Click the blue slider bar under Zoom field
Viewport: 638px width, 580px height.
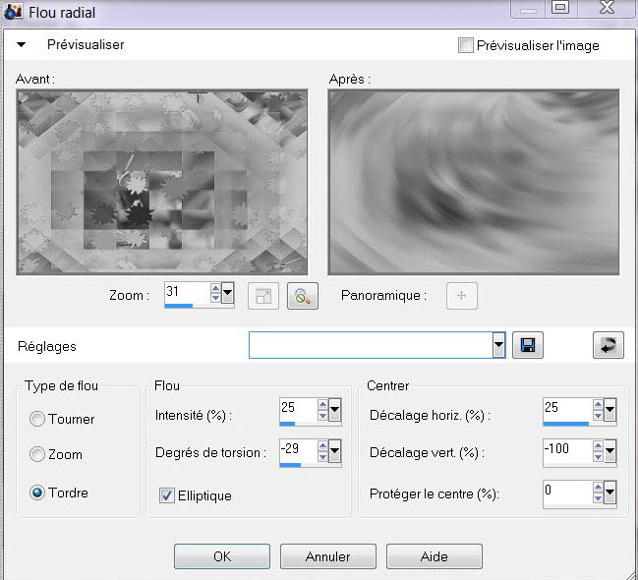(178, 306)
